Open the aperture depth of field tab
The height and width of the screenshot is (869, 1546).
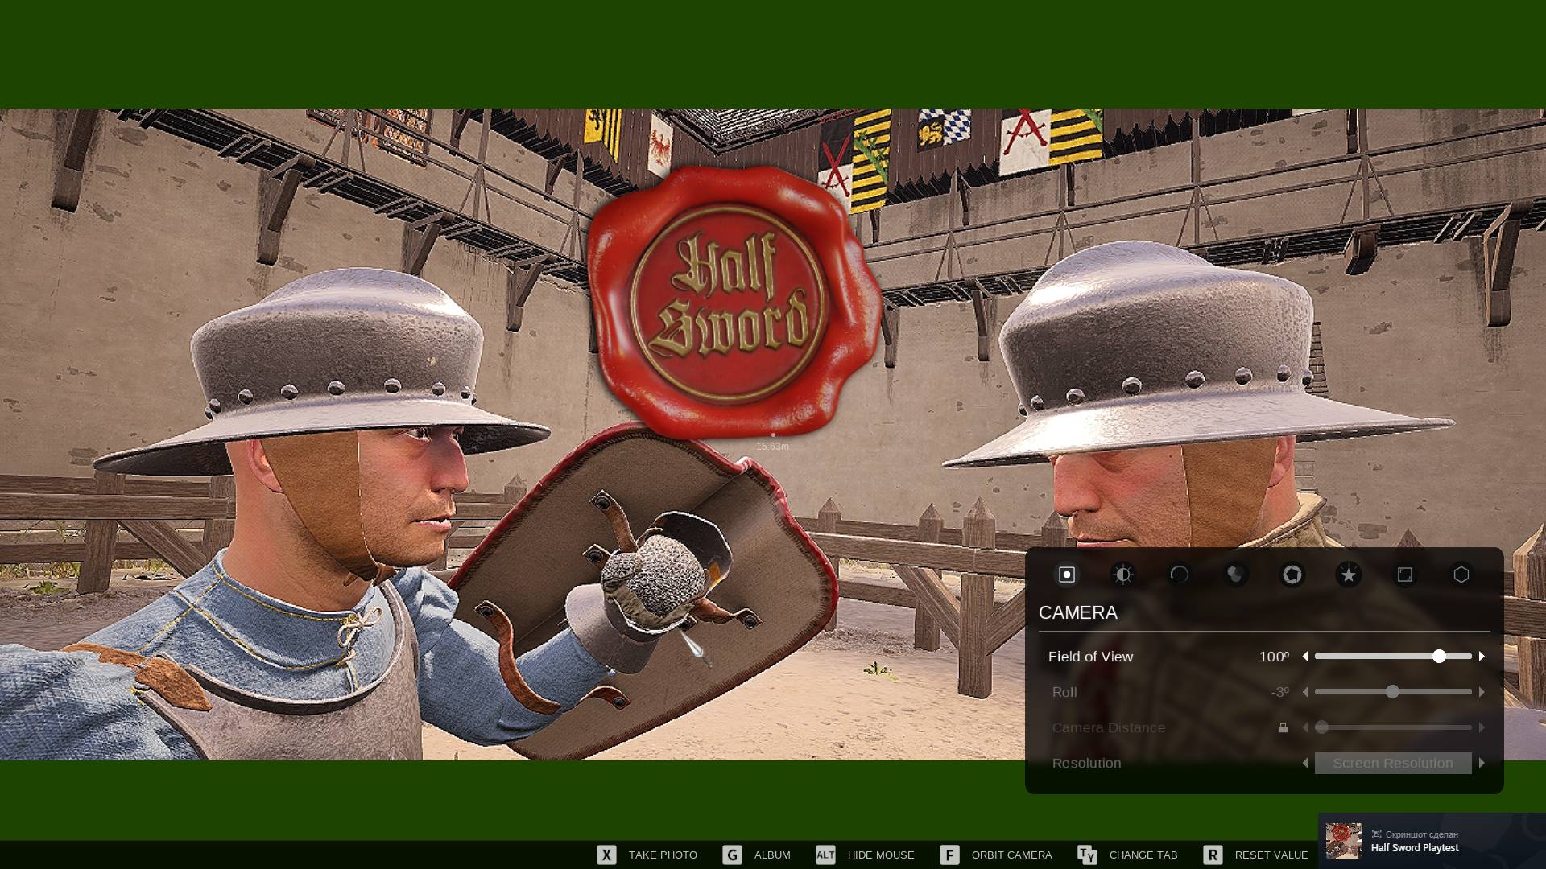(x=1292, y=575)
